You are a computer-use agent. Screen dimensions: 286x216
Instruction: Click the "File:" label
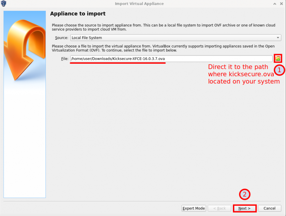[64, 59]
